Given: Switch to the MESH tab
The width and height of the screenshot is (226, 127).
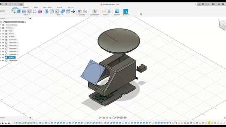Looking at the screenshot, I should [x=36, y=7].
